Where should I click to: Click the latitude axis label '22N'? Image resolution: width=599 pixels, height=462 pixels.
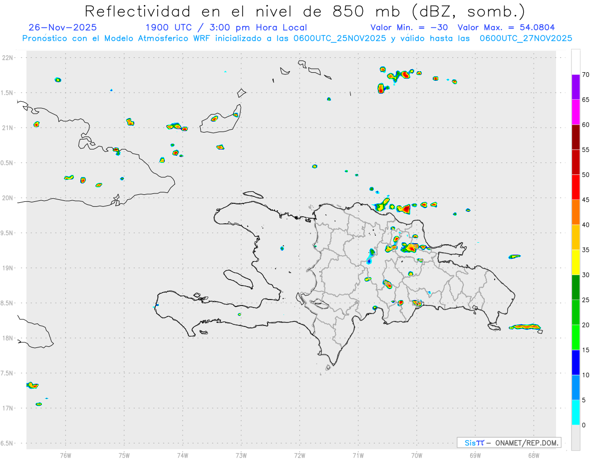click(8, 58)
